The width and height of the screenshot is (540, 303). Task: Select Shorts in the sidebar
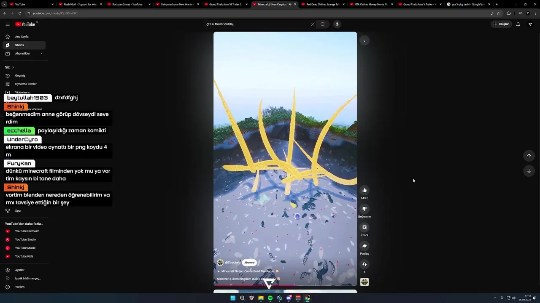click(x=24, y=45)
